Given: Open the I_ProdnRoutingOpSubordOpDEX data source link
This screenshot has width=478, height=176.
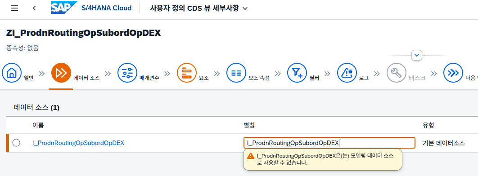Looking at the screenshot, I should point(78,143).
